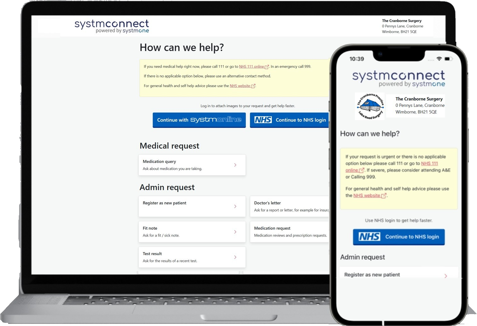Open Register as new patient on laptop

[192, 206]
